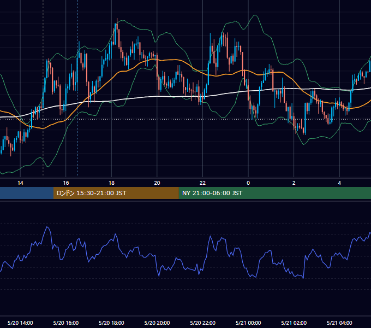Click the 5/20 20:00 time label
Viewport: 371px width, 328px height.
157,323
